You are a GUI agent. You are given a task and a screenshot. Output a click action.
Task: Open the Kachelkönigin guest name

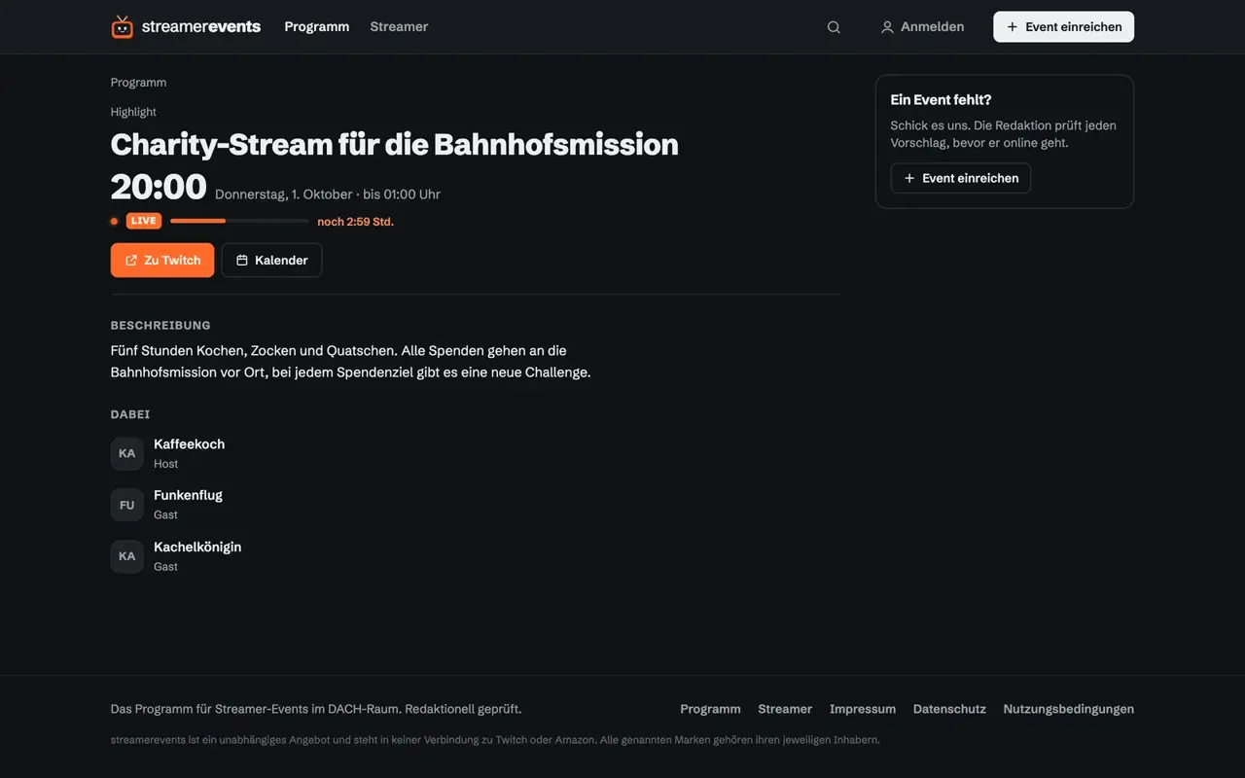click(x=197, y=547)
